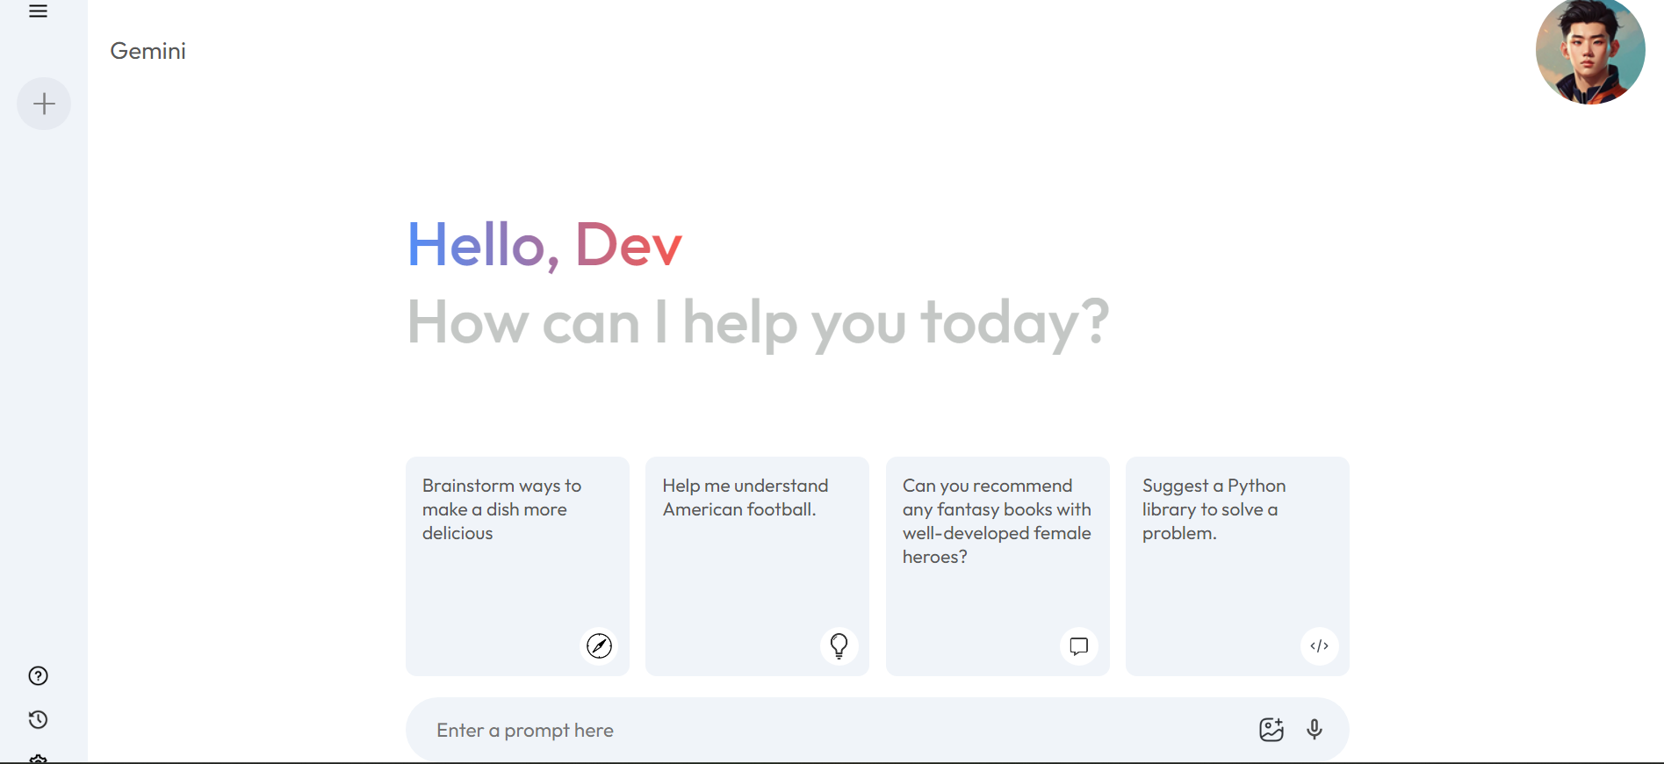Open the user profile avatar

click(1589, 51)
